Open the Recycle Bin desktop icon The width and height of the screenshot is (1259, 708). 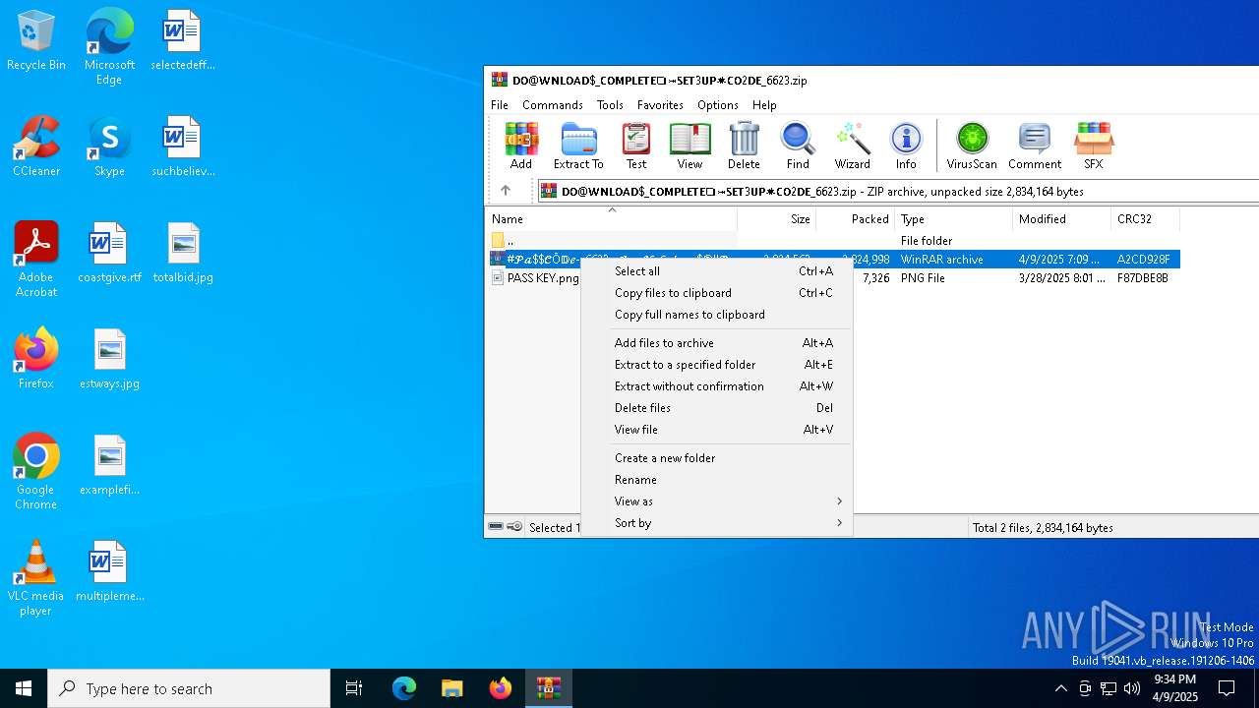click(x=36, y=41)
